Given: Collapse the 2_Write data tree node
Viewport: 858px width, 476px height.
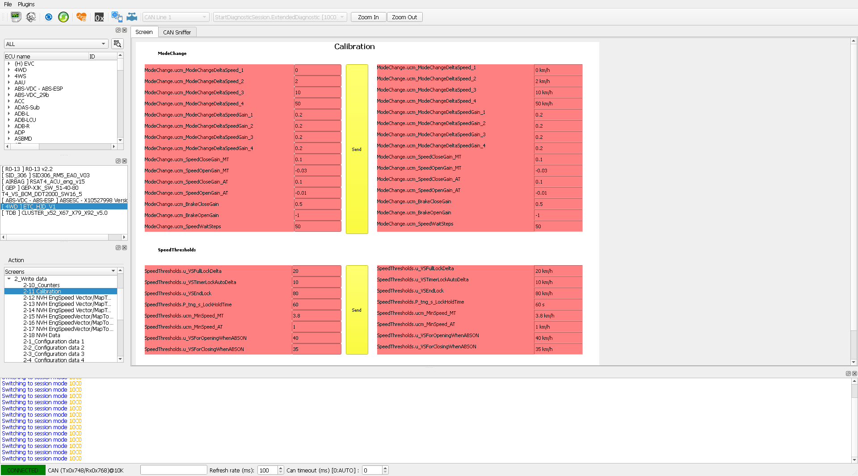Looking at the screenshot, I should pos(9,279).
